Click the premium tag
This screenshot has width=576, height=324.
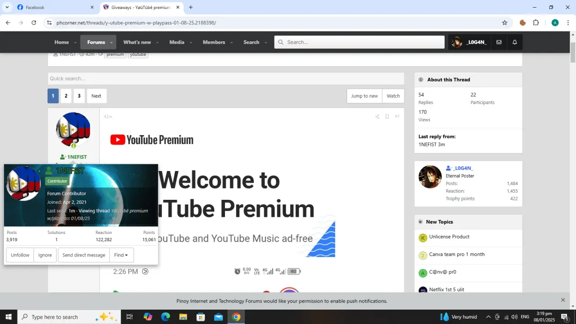click(115, 54)
